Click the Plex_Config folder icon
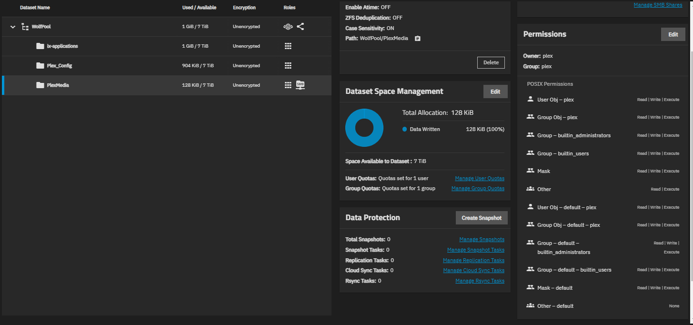Image resolution: width=693 pixels, height=325 pixels. pos(40,66)
